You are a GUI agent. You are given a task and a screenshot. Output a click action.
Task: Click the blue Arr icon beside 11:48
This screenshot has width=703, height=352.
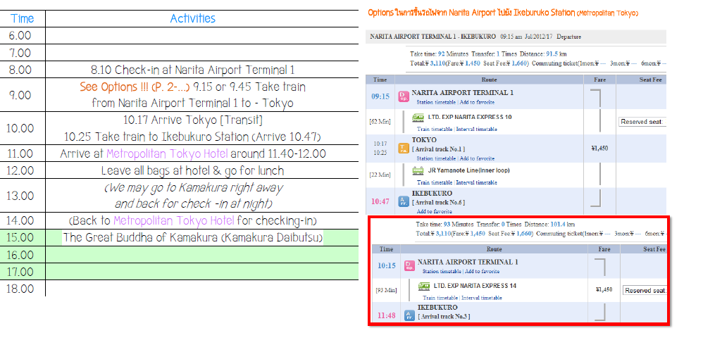point(409,315)
